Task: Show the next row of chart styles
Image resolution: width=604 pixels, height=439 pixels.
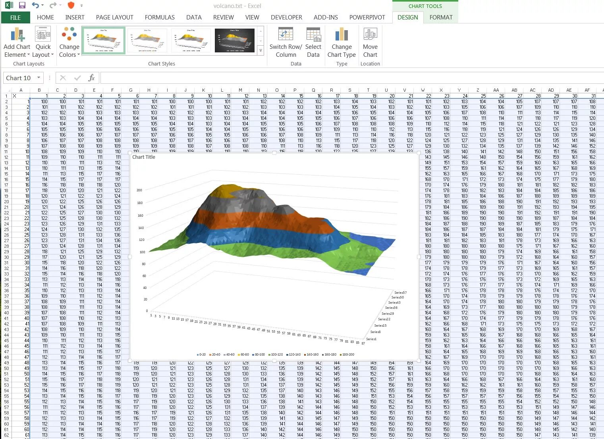Action: pyautogui.click(x=261, y=41)
